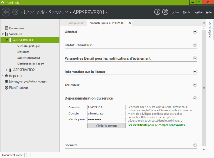Open the UserLock breadcrumb dropdown arrow
Image resolution: width=214 pixels, height=158 pixels.
coord(22,12)
